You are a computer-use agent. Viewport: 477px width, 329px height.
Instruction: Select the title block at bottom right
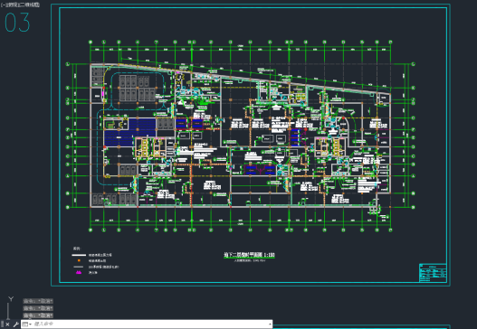coord(433,273)
